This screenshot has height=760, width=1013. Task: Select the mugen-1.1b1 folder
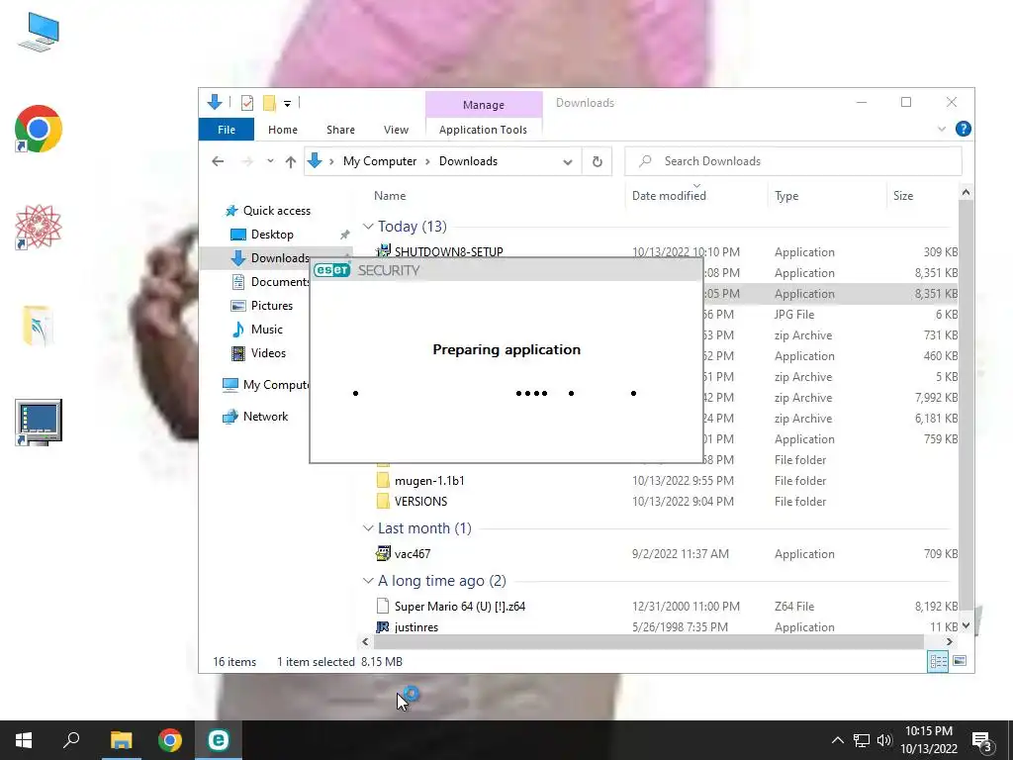point(429,481)
